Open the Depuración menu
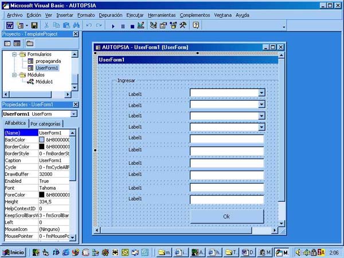Viewport: 344px width, 258px height. (110, 15)
